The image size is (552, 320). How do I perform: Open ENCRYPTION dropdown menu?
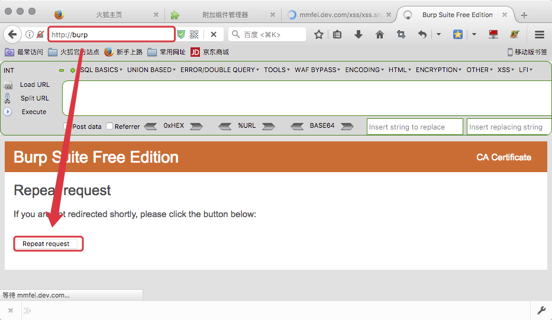pyautogui.click(x=438, y=70)
